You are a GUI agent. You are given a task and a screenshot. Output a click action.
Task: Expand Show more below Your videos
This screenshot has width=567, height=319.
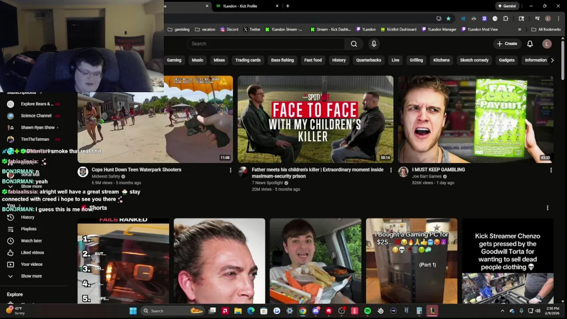click(x=31, y=276)
